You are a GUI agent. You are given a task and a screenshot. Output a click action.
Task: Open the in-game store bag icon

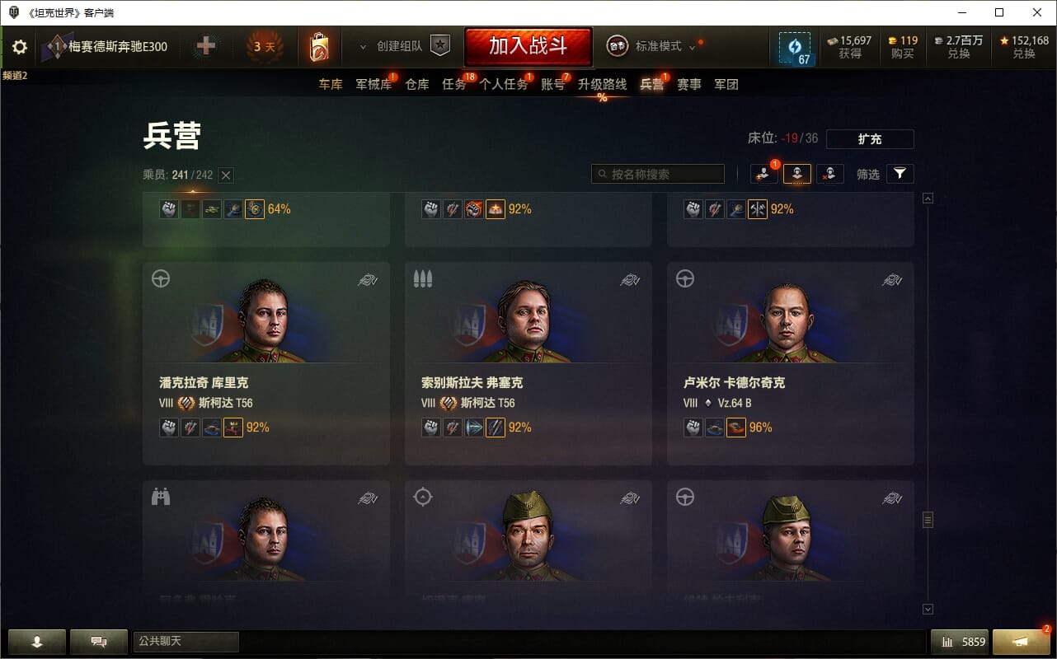pos(319,47)
